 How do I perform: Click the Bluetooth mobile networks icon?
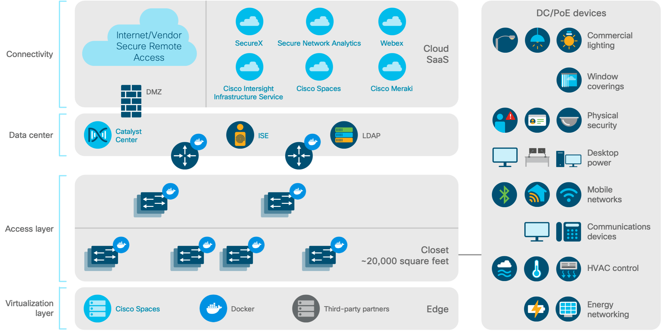(504, 195)
